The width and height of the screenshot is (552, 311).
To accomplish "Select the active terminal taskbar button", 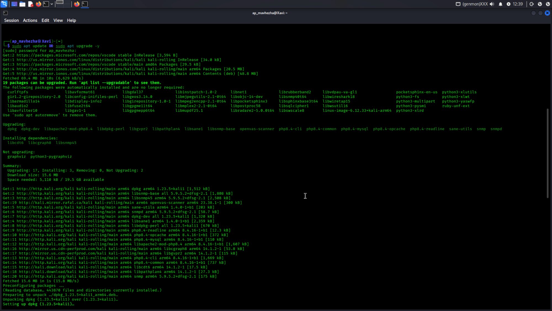I will coord(85,4).
